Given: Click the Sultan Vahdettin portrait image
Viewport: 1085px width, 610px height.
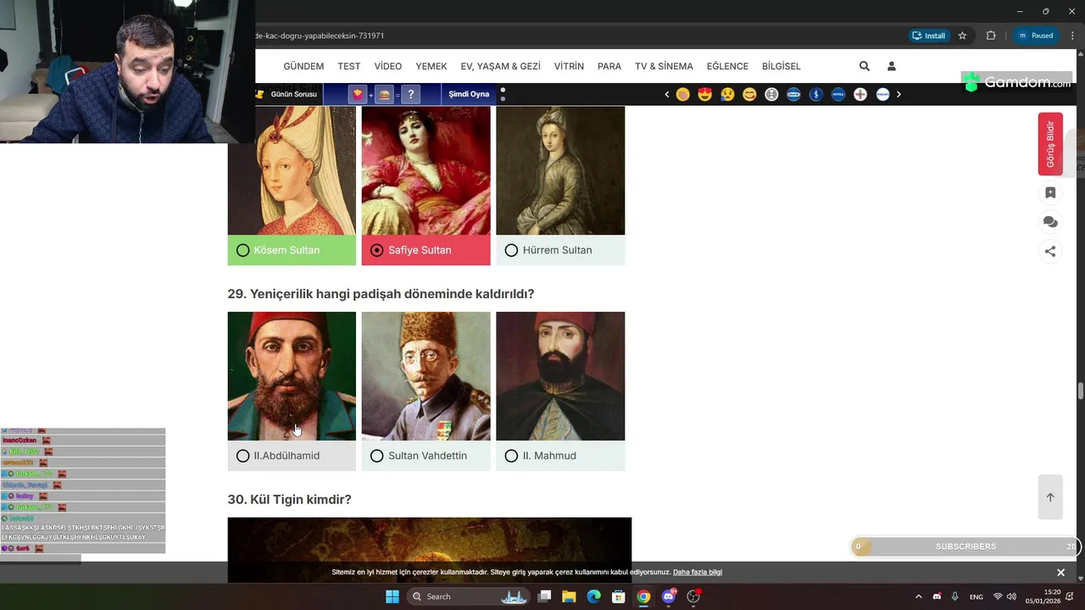Looking at the screenshot, I should [x=426, y=376].
